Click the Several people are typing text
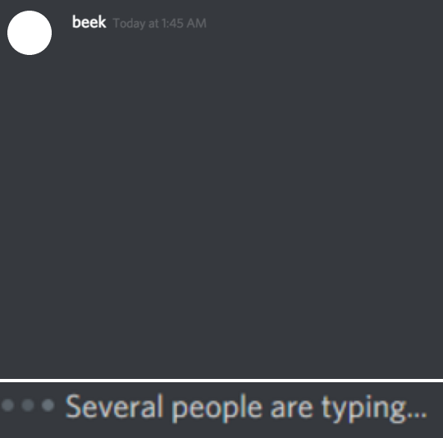Screen dimensions: 443x438 click(x=246, y=408)
